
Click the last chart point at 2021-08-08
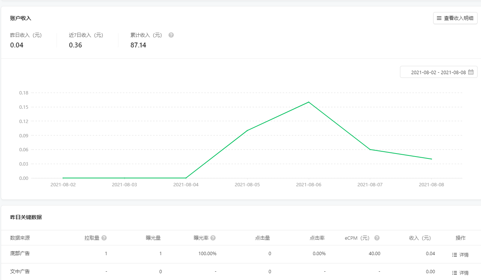coord(431,159)
